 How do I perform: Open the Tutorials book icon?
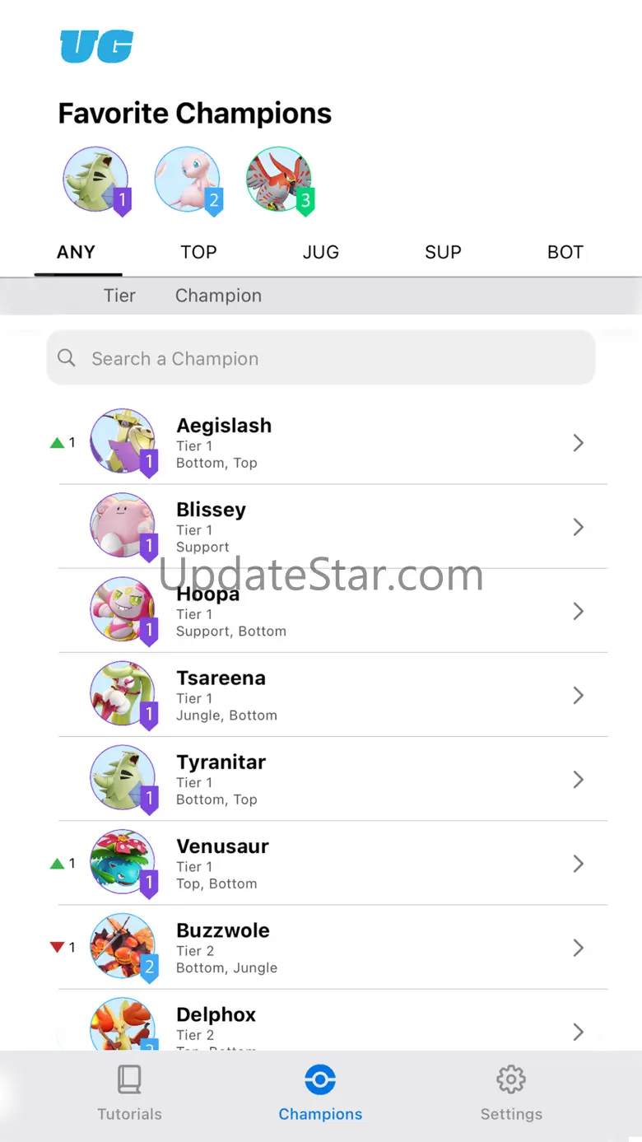click(129, 1079)
